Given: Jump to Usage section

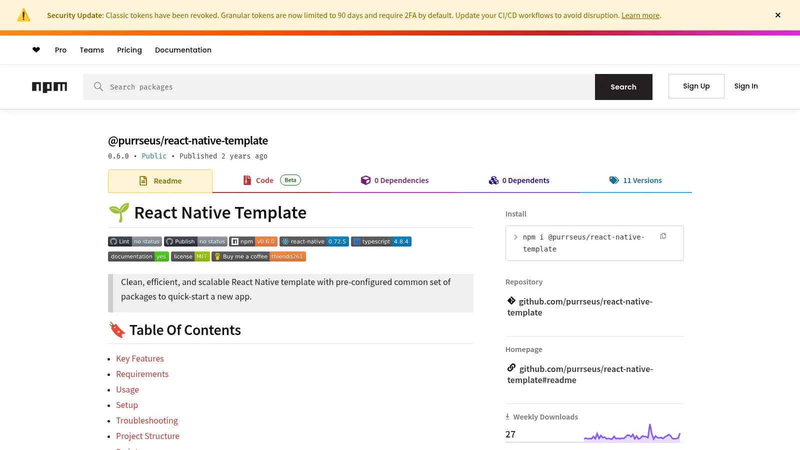Looking at the screenshot, I should click(127, 389).
